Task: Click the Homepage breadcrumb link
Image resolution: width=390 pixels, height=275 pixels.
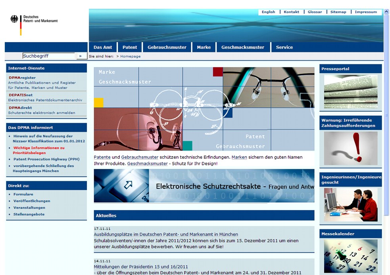Action: coord(131,56)
